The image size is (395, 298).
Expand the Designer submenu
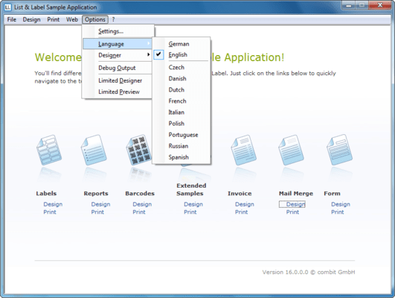click(x=118, y=55)
